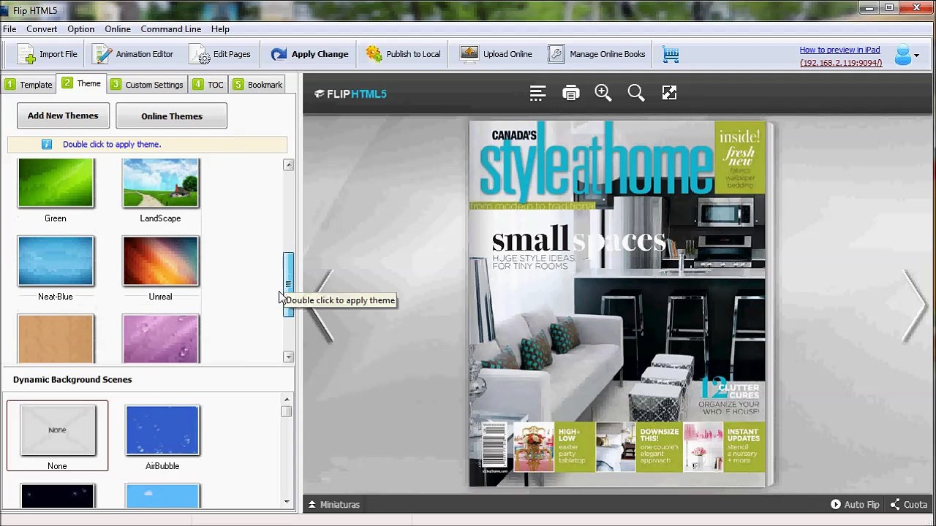Select the pink water drops theme thumbnail
This screenshot has width=936, height=526.
tap(161, 339)
